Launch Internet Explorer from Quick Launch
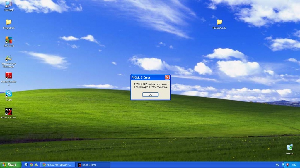Image resolution: width=300 pixels, height=168 pixels. 26,165
